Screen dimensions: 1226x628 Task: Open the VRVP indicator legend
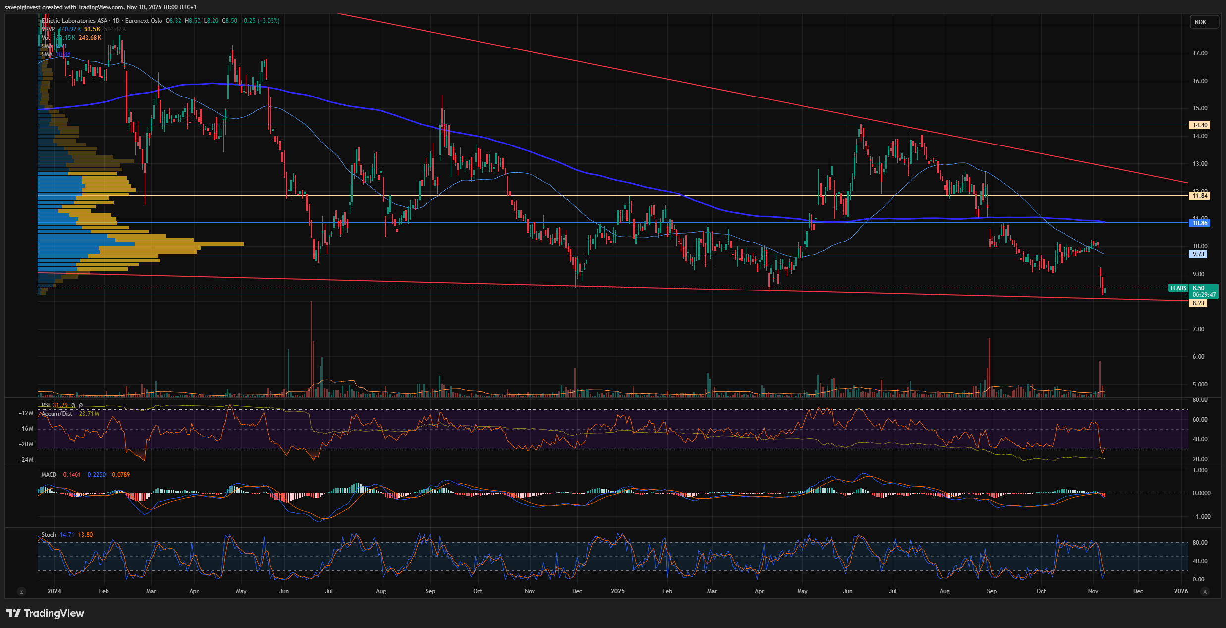(48, 29)
